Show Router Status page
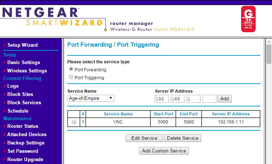 23,126
